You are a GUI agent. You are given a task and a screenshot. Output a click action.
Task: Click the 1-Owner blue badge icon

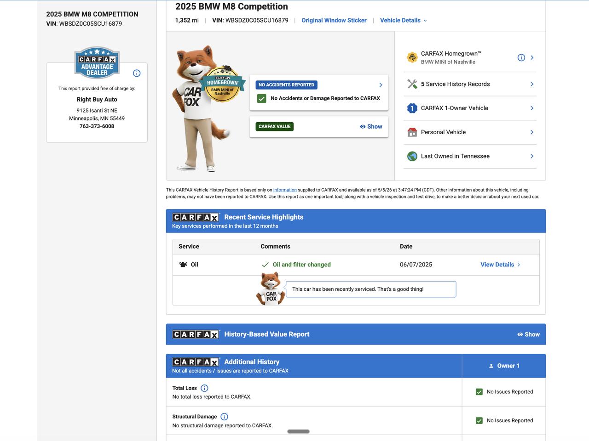(x=412, y=108)
